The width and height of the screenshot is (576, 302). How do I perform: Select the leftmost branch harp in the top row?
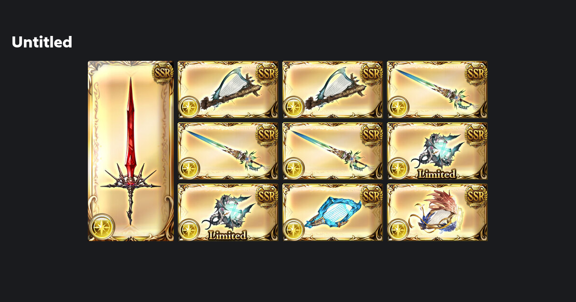click(x=228, y=90)
